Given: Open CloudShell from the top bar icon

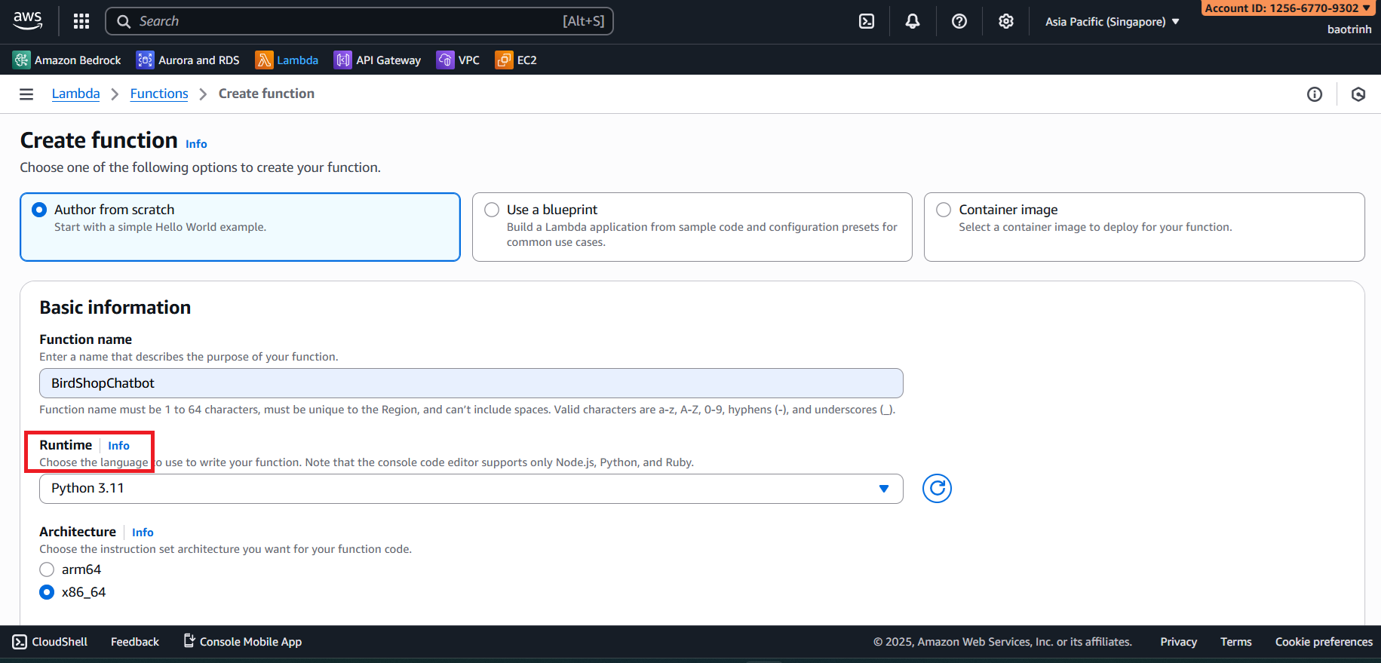Looking at the screenshot, I should (867, 21).
